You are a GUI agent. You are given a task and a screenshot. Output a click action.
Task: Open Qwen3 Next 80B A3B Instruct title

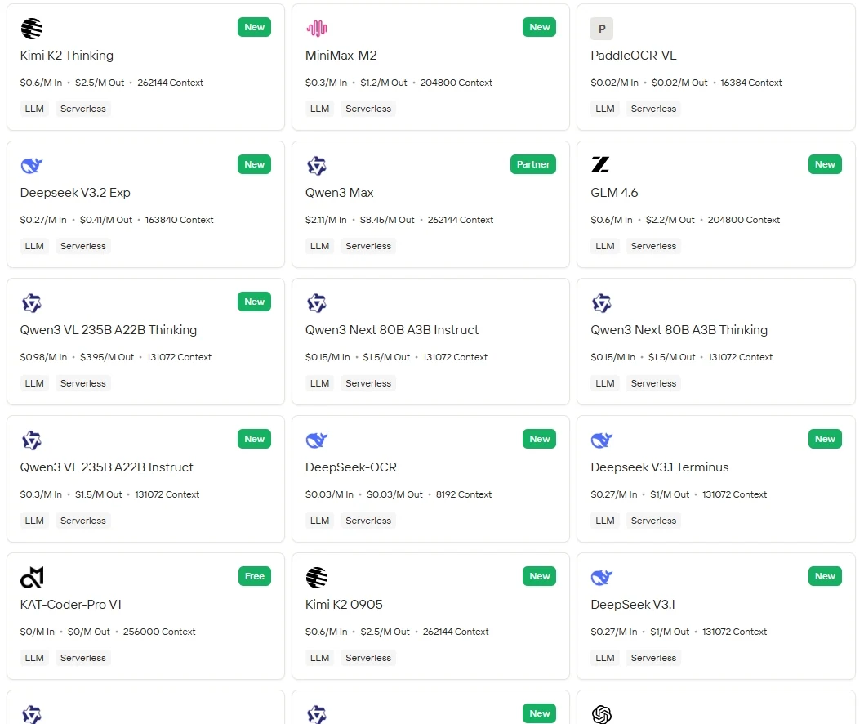tap(392, 330)
